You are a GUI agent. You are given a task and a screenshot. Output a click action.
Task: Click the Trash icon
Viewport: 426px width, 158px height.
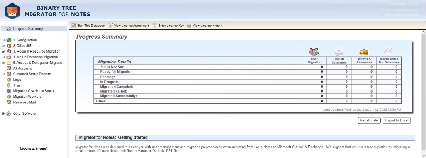(x=9, y=85)
